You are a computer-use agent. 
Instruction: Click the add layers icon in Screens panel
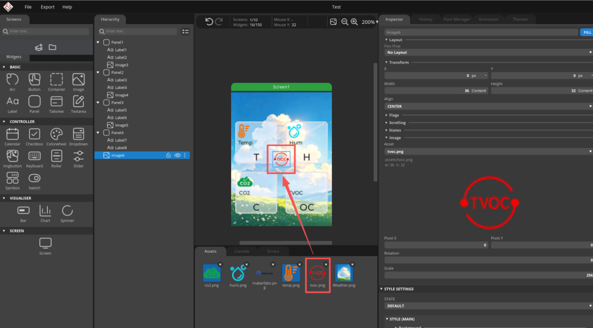(39, 47)
